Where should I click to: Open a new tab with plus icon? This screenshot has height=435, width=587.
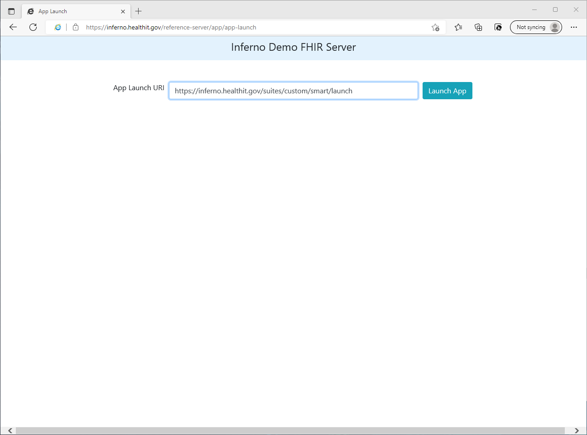[x=139, y=11]
